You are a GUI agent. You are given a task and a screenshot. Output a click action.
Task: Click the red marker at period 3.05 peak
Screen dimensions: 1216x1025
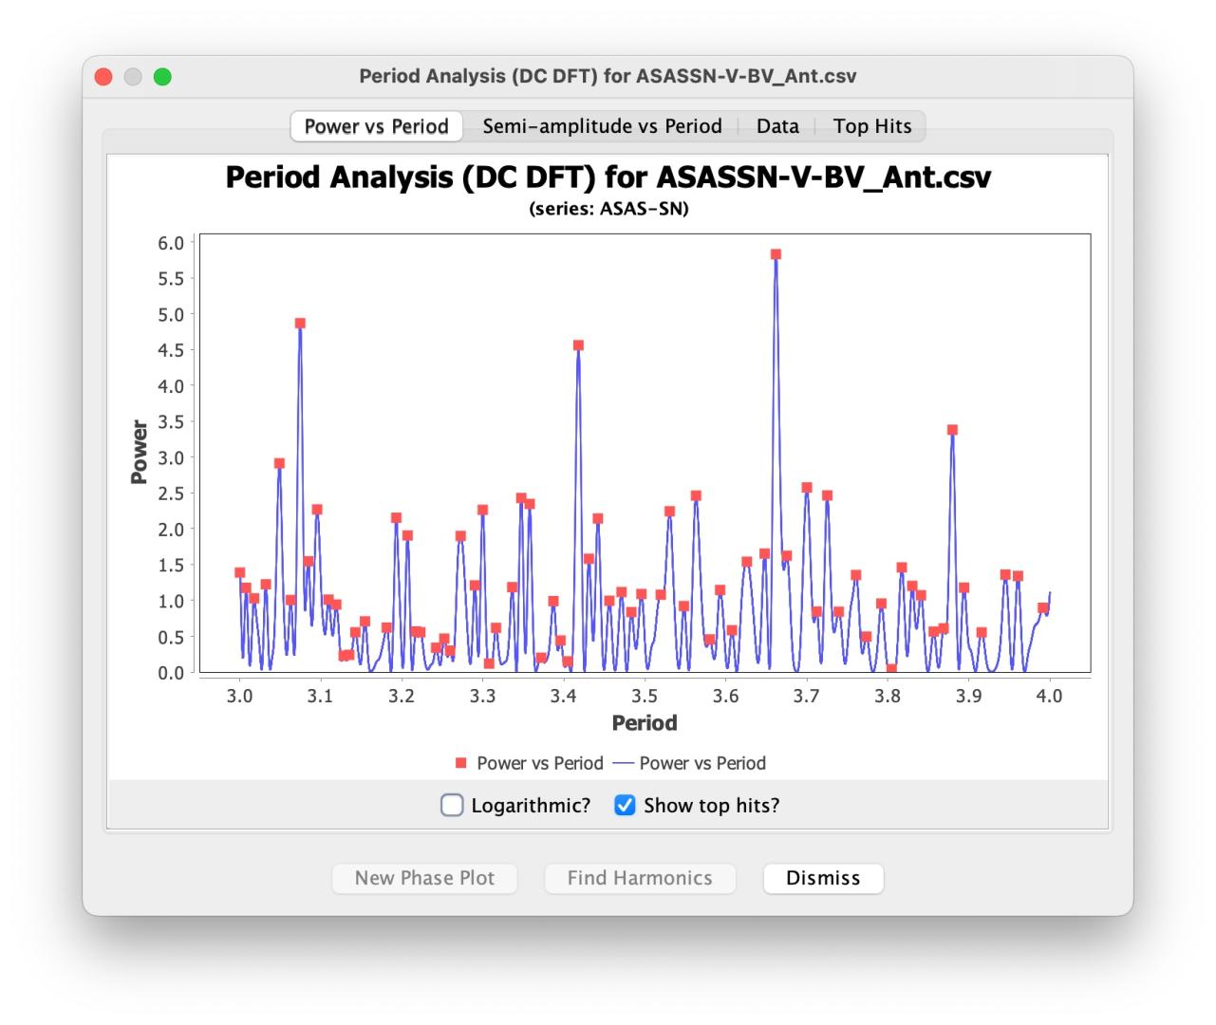pyautogui.click(x=279, y=463)
